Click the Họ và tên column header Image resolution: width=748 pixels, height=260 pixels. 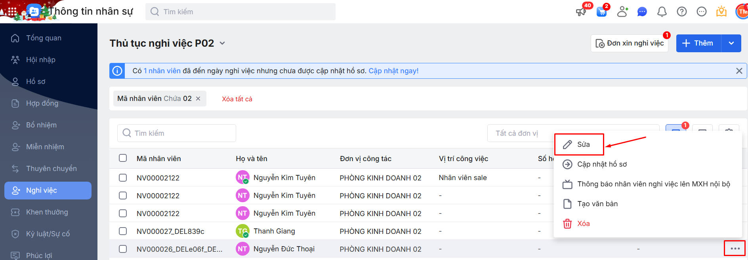(x=252, y=159)
